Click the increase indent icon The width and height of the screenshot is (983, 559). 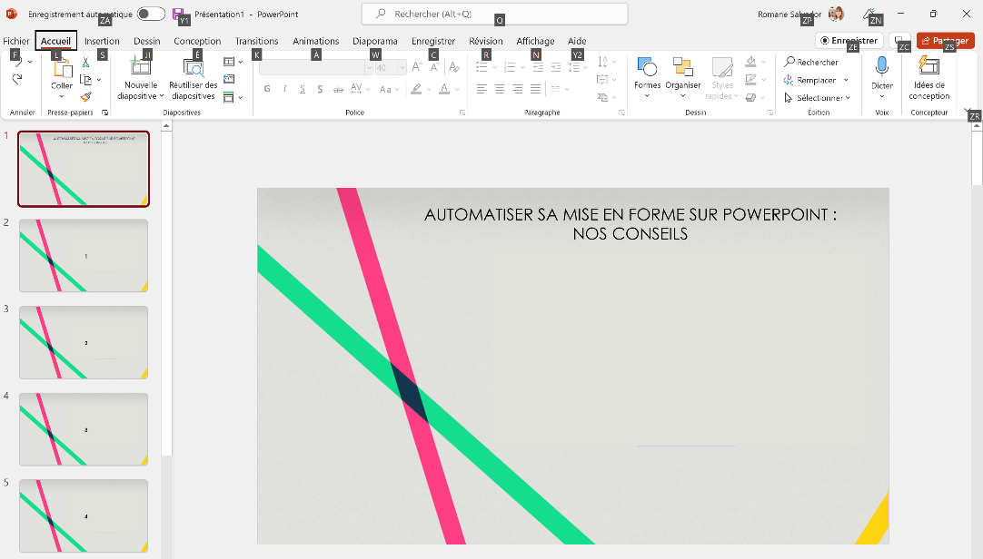point(555,67)
